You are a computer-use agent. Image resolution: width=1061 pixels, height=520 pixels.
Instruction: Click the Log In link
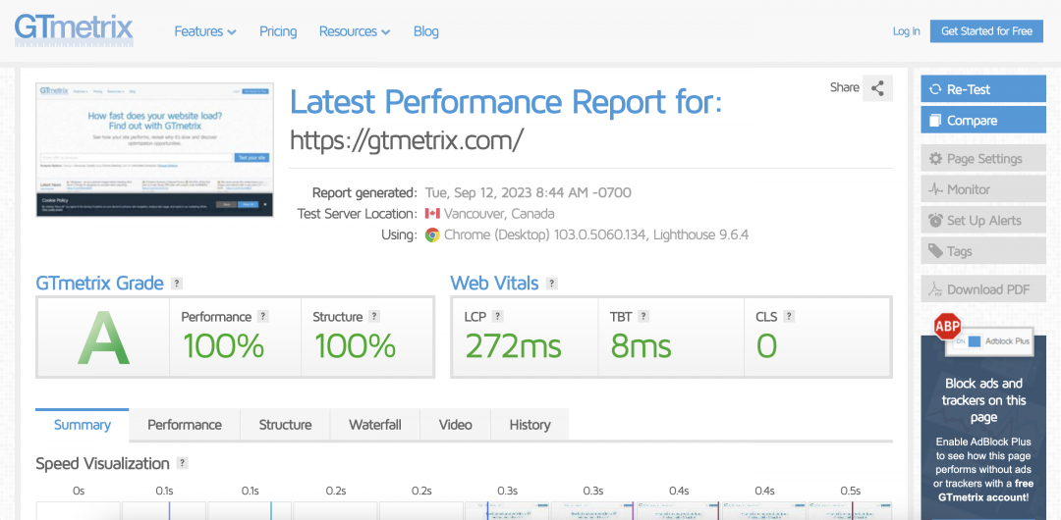tap(906, 31)
